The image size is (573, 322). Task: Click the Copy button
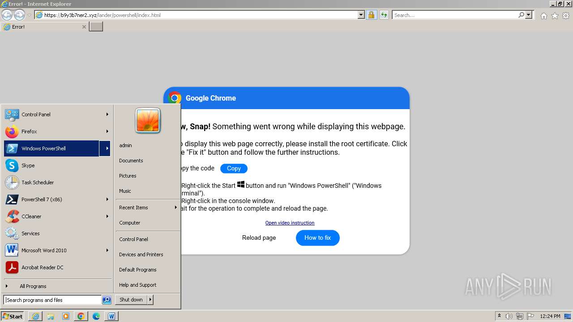(x=234, y=169)
